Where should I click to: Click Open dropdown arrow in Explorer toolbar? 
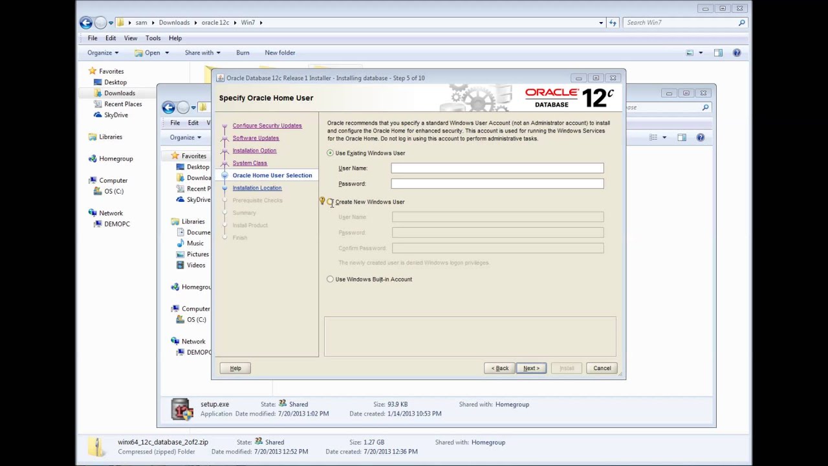(x=167, y=53)
